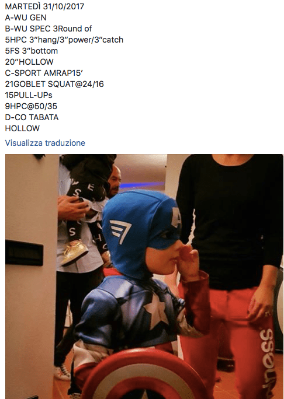Select the 20″HOLLOW text line

[x=29, y=62]
